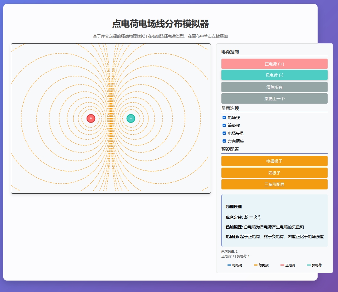The width and height of the screenshot is (338, 292).
Task: Click the 库仑定律 formula line
Action: click(x=243, y=217)
